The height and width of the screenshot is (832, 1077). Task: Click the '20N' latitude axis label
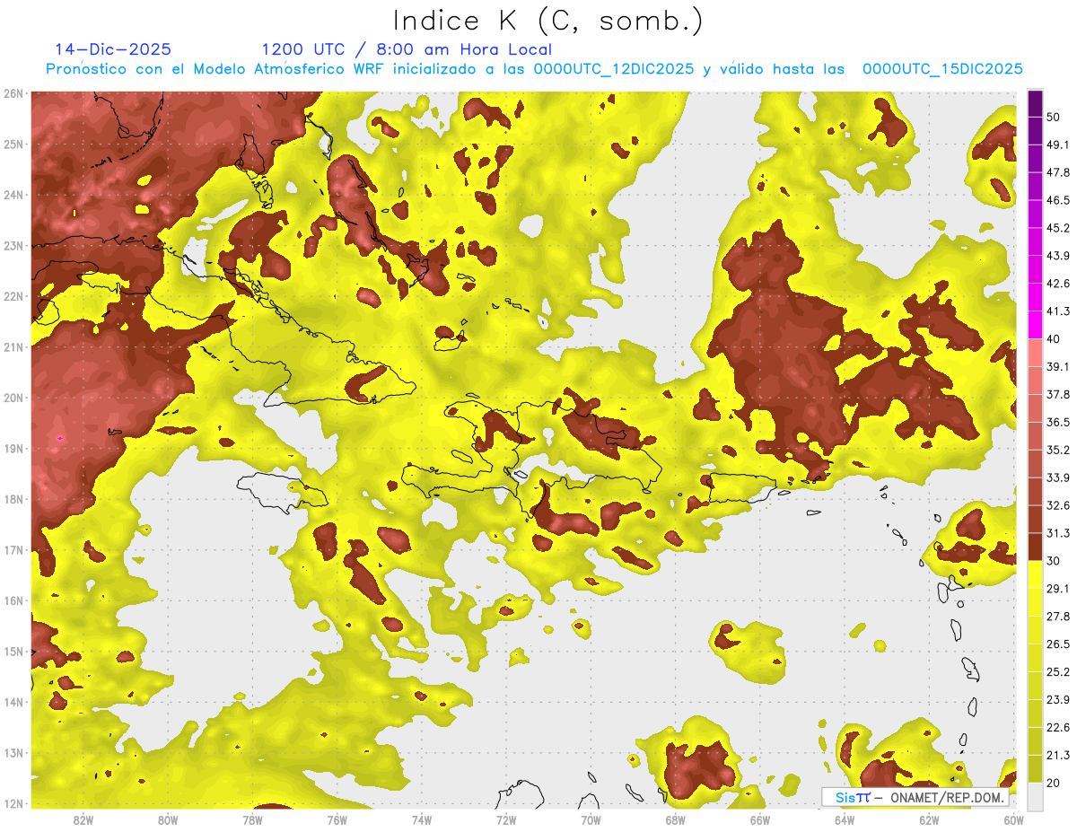13,398
